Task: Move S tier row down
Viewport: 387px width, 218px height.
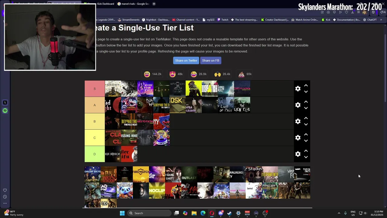Action: [x=306, y=92]
